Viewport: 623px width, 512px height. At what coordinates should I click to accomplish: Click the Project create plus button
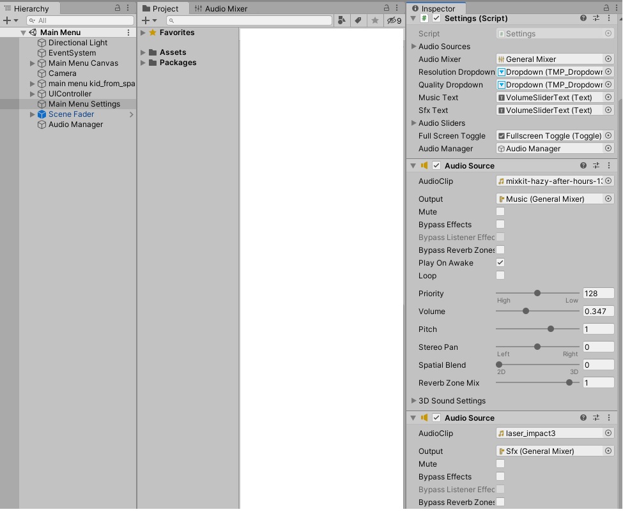pos(146,20)
